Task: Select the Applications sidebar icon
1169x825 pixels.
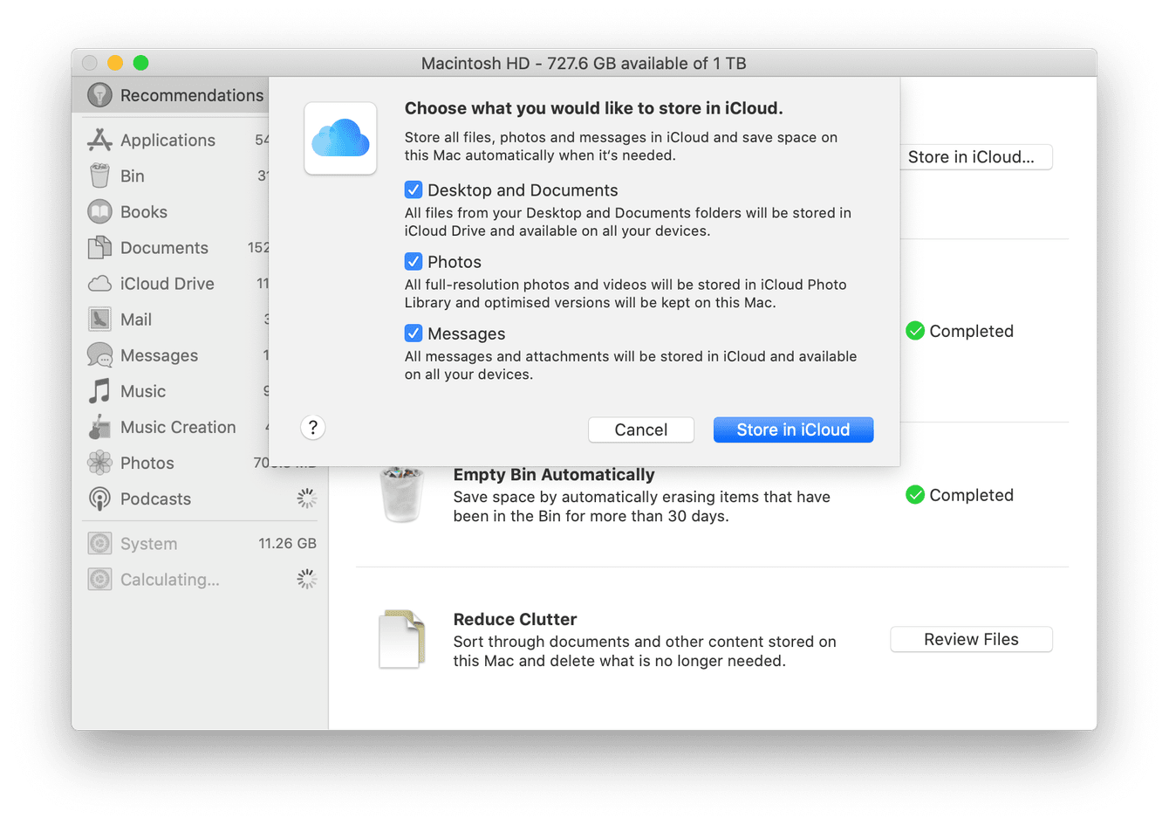Action: (x=100, y=140)
